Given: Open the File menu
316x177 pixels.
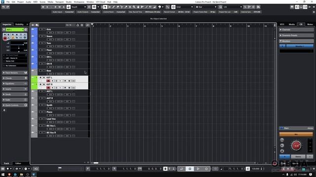Looking at the screenshot, I should 8,2.
